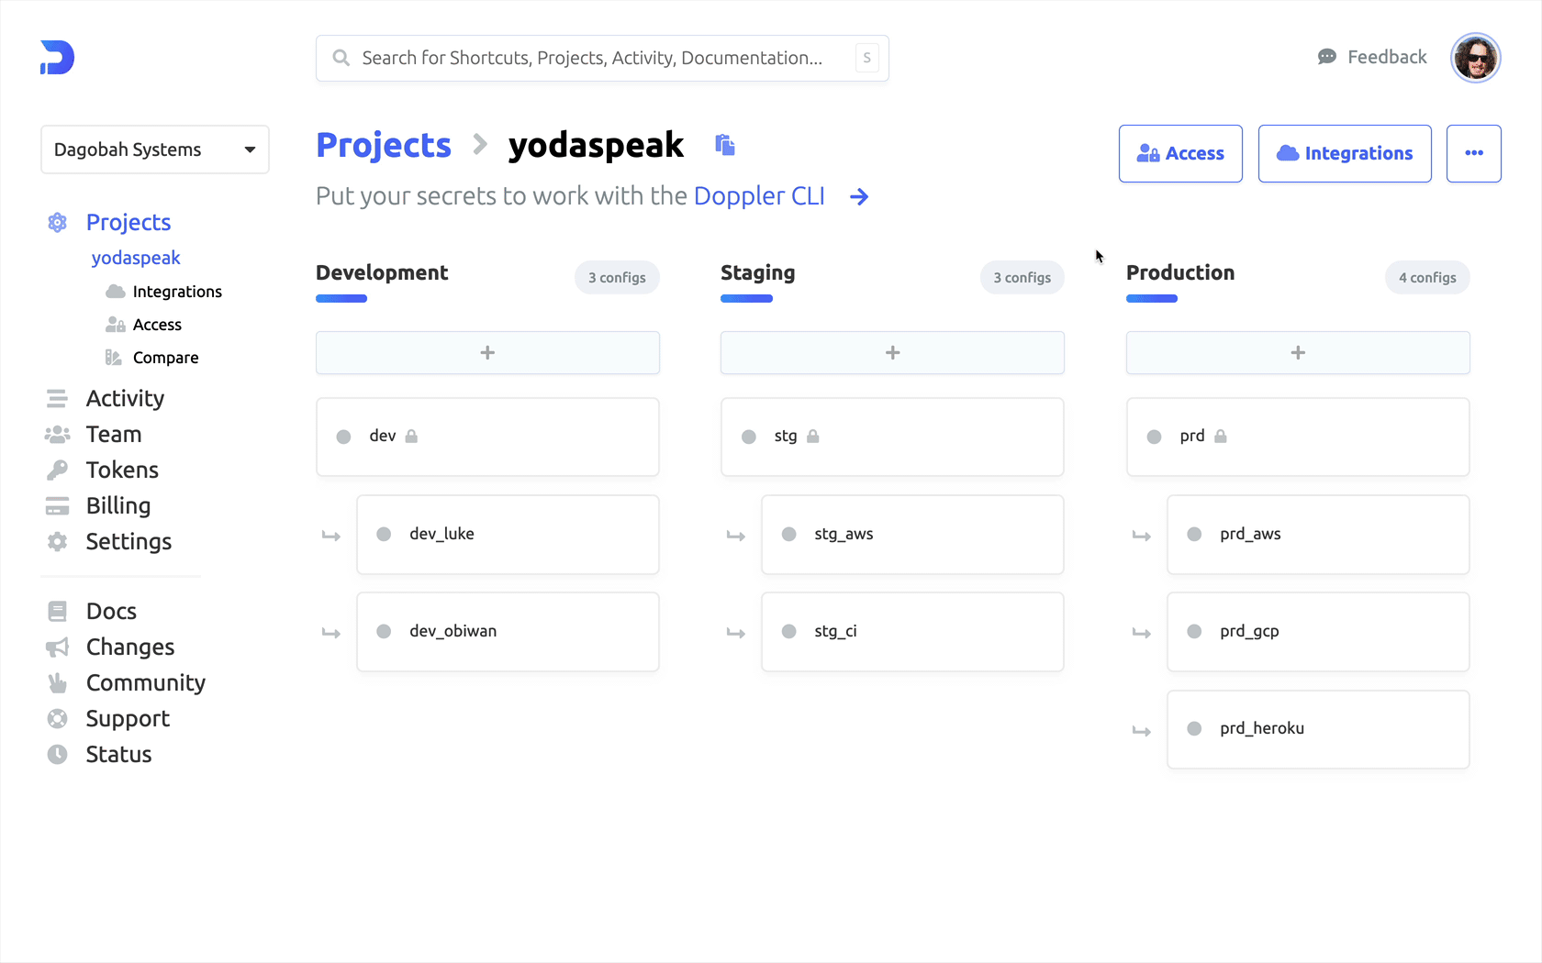Go to Projects breadcrumb link
1542x963 pixels.
click(384, 145)
